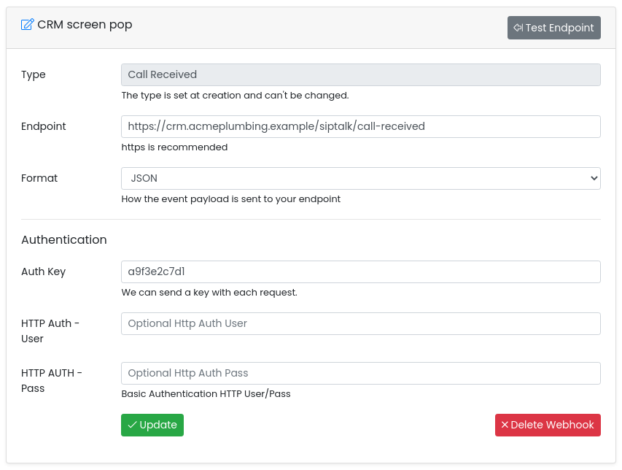
Task: Click the Test Endpoint button
Action: (x=553, y=28)
